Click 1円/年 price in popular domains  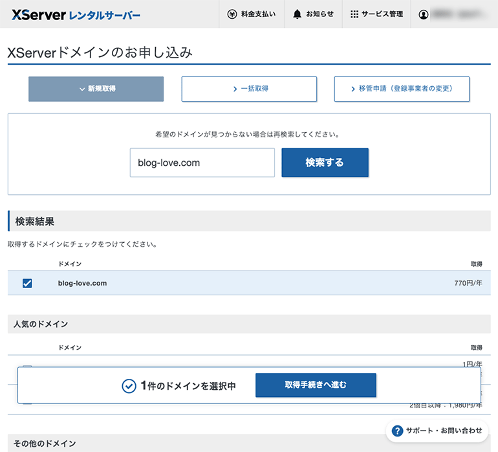click(472, 363)
